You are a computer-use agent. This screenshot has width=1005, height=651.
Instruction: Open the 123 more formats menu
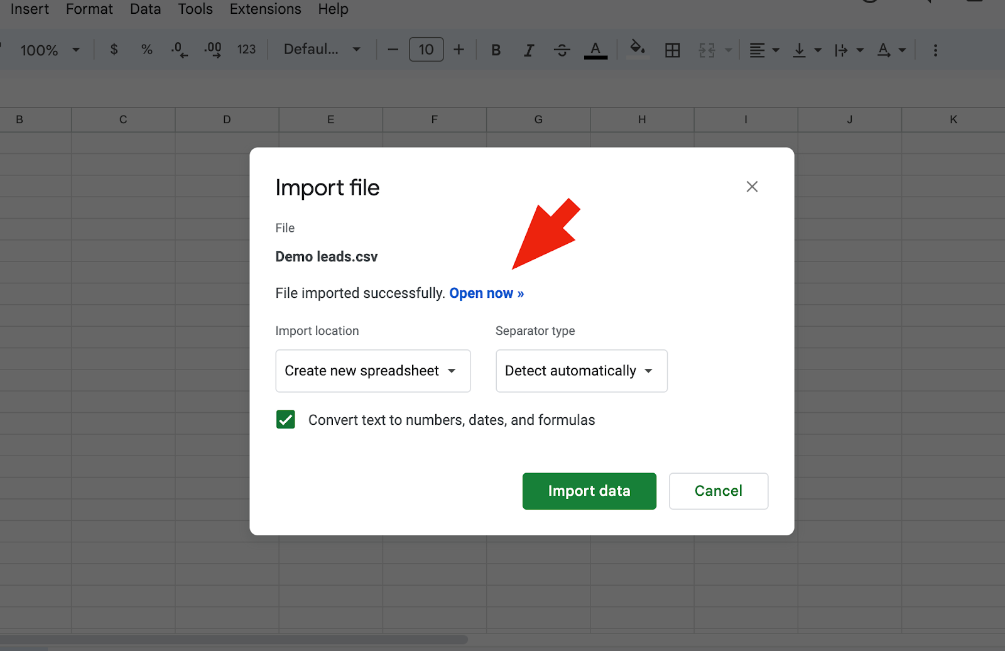tap(246, 50)
